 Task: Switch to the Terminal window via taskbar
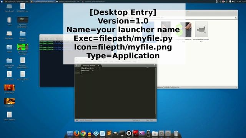pyautogui.click(x=94, y=2)
